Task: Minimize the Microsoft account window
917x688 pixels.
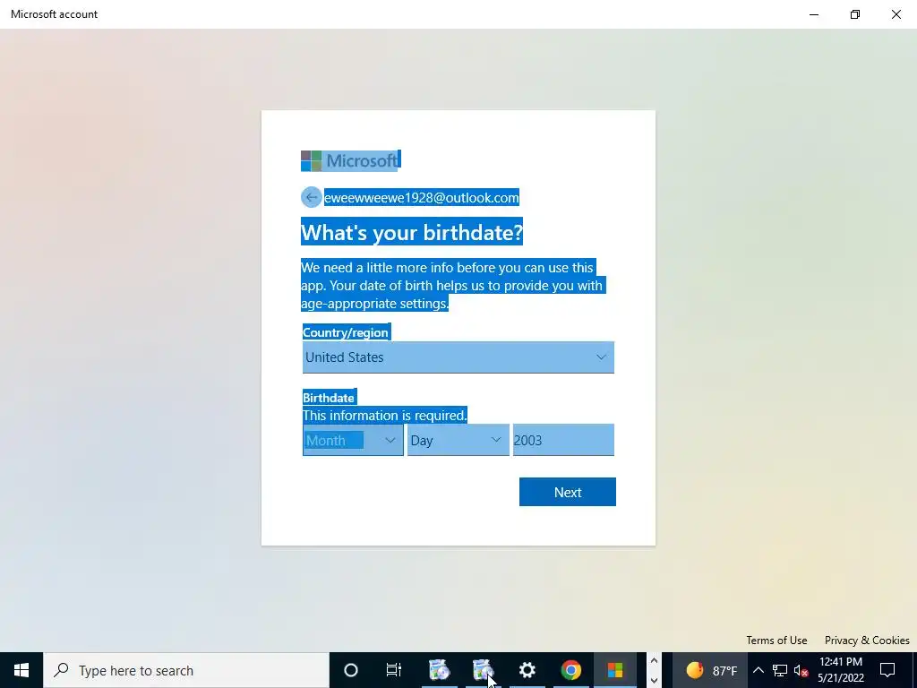Action: click(813, 14)
